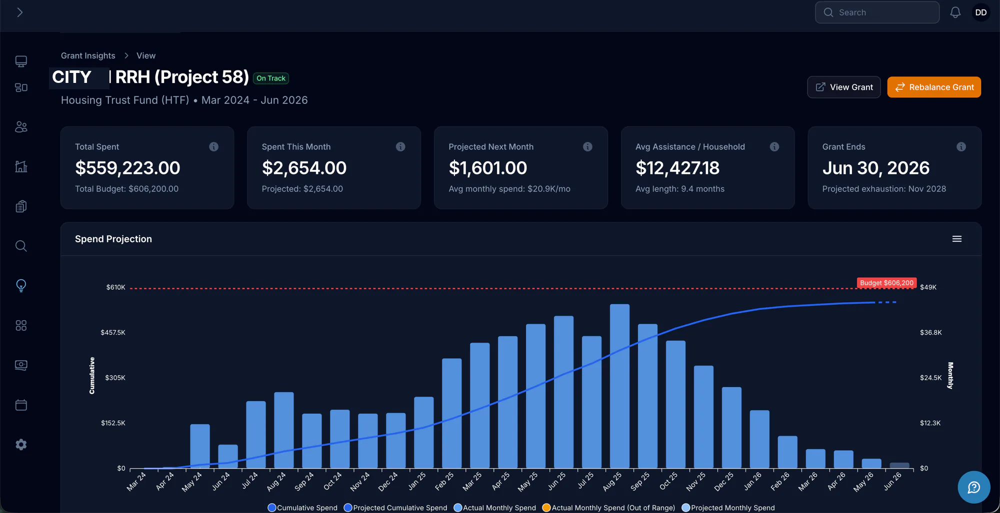Expand the sidebar with the chevron arrow
Screen dimensions: 1000x513
[x=20, y=12]
